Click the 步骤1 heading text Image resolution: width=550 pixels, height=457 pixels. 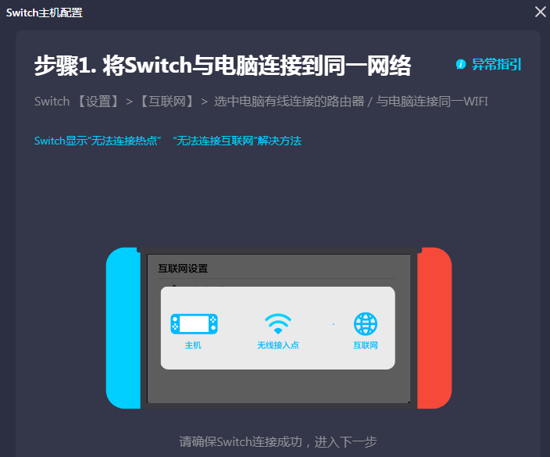click(x=223, y=66)
